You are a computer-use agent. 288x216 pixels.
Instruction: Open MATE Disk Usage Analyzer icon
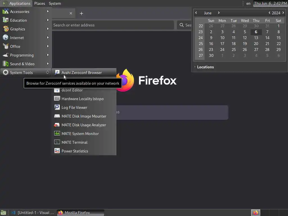pyautogui.click(x=57, y=125)
